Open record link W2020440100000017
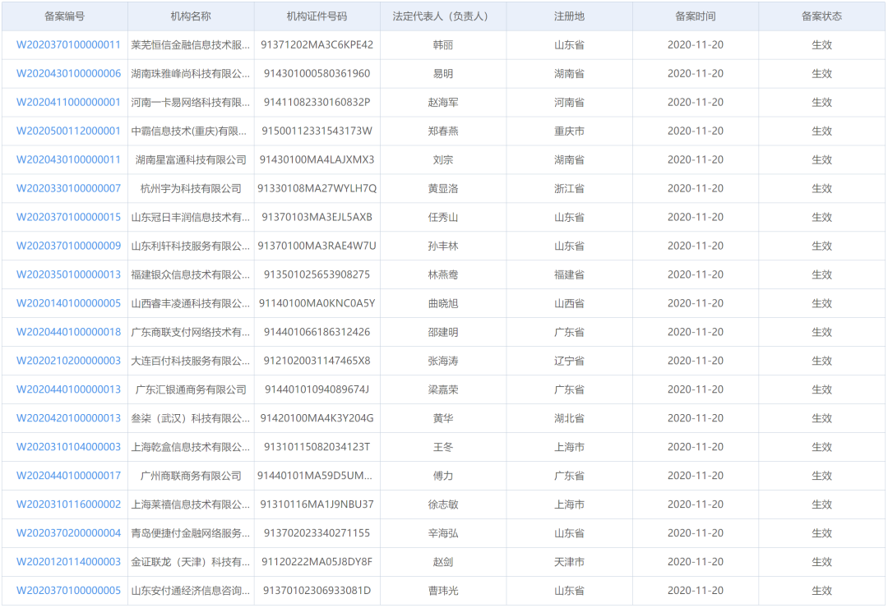 (68, 476)
